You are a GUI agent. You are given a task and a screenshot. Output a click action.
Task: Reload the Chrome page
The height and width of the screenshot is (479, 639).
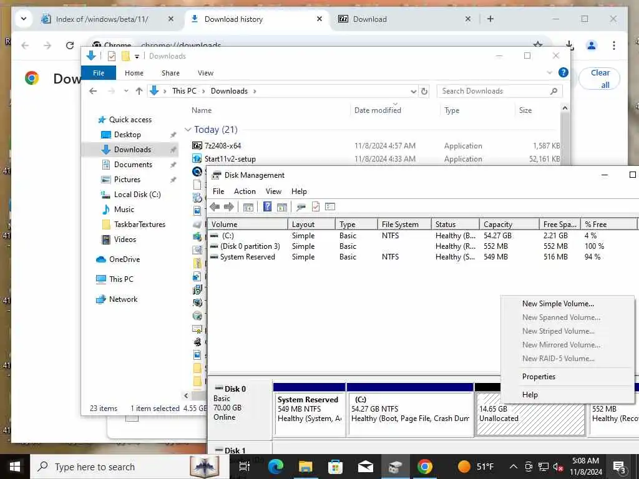click(x=70, y=45)
